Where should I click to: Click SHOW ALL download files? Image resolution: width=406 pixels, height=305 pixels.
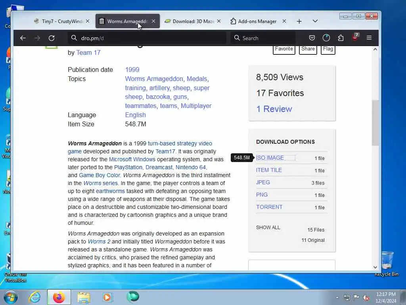(x=268, y=228)
